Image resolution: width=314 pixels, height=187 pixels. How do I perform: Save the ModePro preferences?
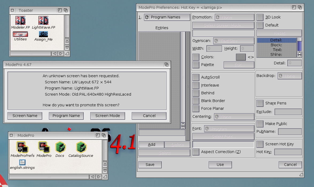point(150,165)
